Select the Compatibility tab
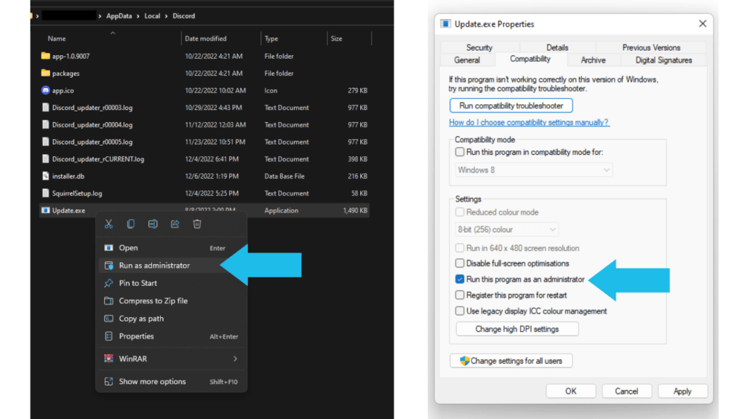Screen dimensions: 745x419 tap(530, 59)
